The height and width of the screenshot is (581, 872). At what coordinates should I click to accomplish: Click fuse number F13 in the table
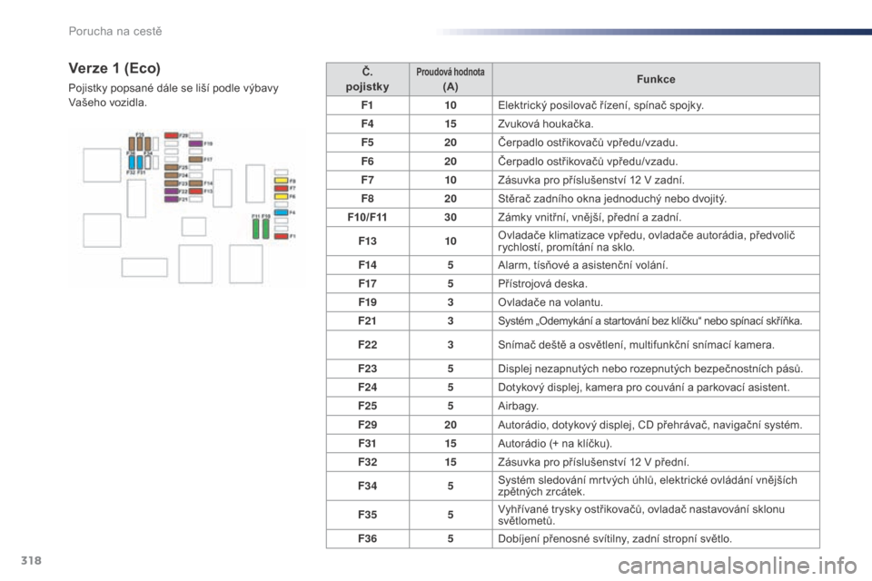pos(368,241)
